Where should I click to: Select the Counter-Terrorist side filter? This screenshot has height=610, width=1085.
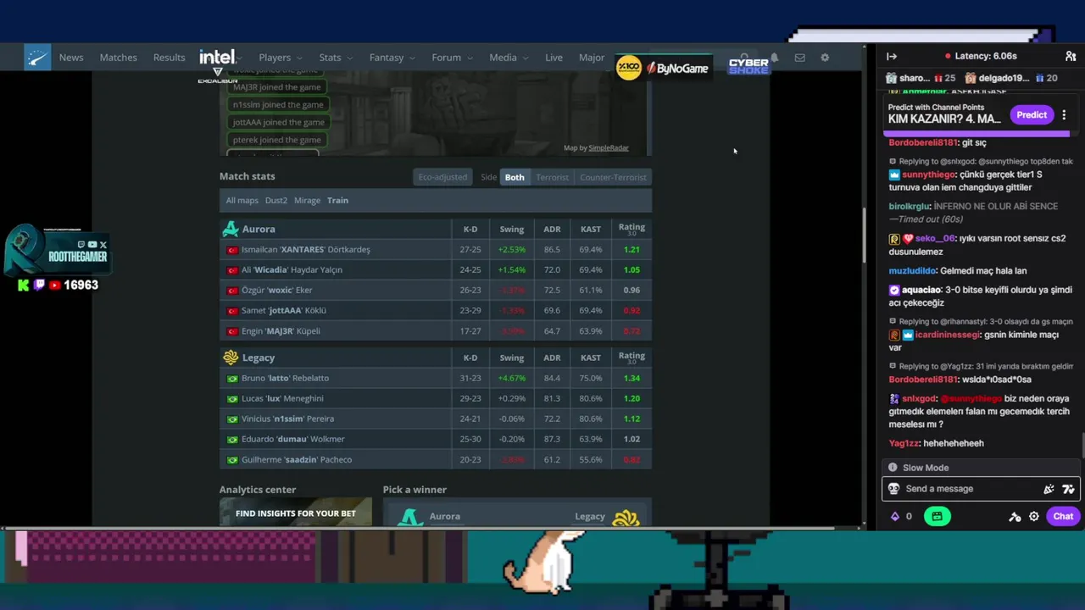pos(613,177)
